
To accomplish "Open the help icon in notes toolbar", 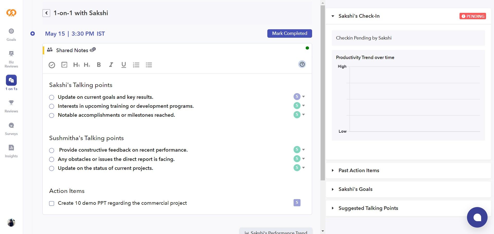I will tap(302, 64).
